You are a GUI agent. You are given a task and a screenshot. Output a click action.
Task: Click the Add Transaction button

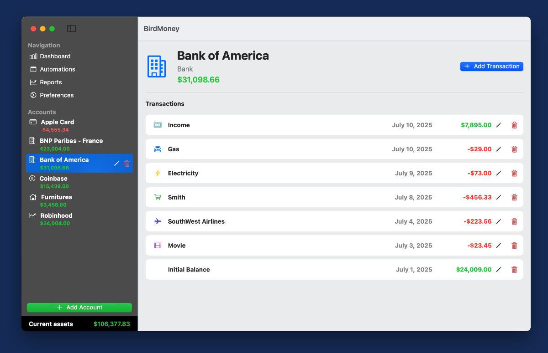tap(492, 67)
